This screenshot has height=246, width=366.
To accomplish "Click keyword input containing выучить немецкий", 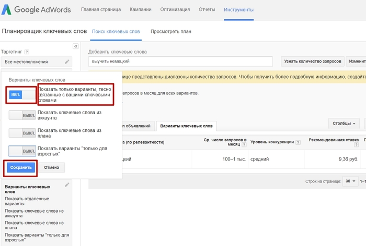I will pos(180,62).
